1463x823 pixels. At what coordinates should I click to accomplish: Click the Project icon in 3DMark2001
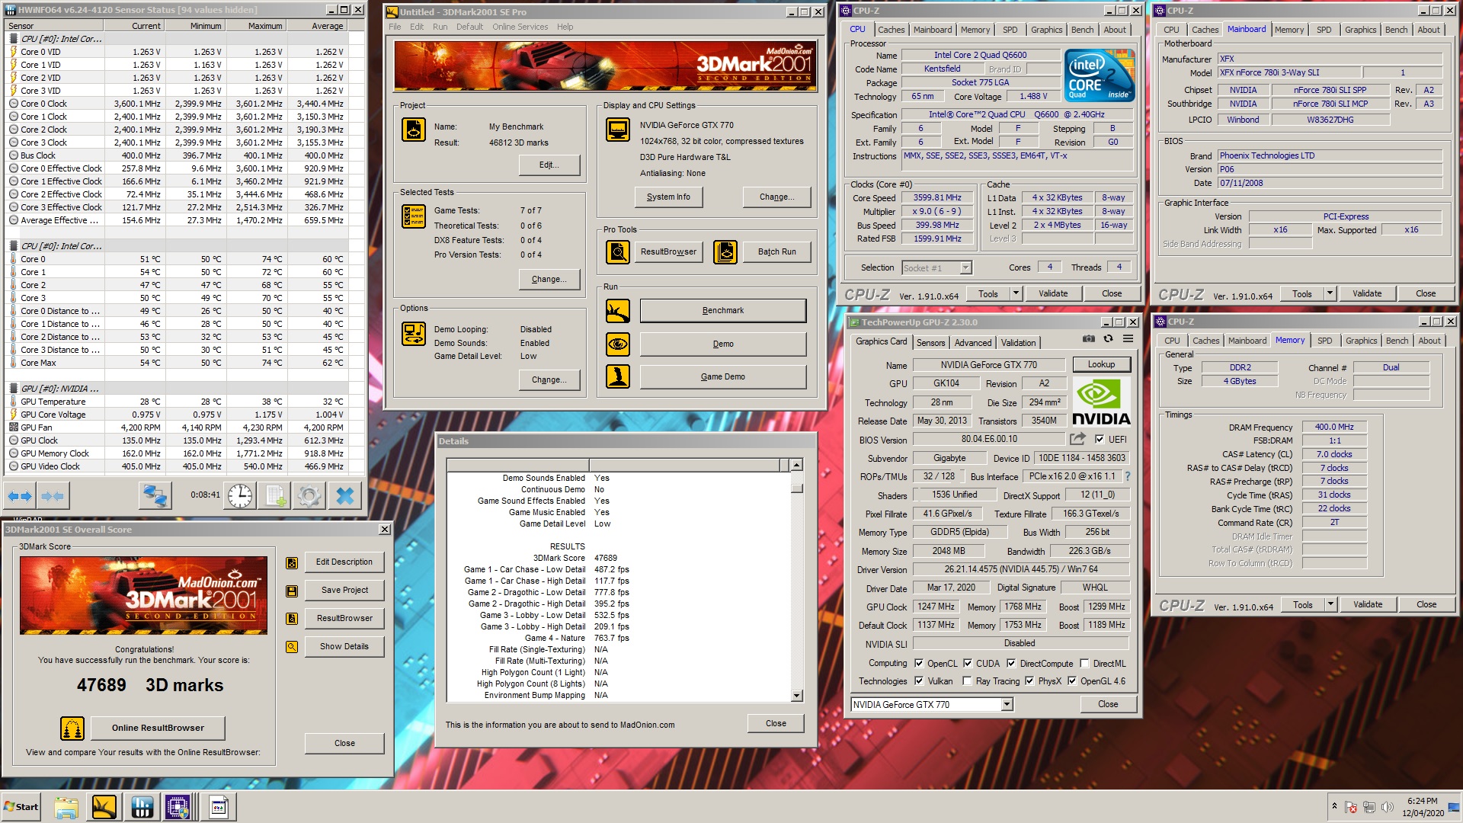click(414, 130)
